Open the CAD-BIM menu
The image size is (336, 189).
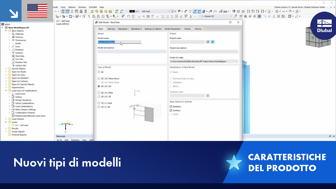click(x=93, y=7)
